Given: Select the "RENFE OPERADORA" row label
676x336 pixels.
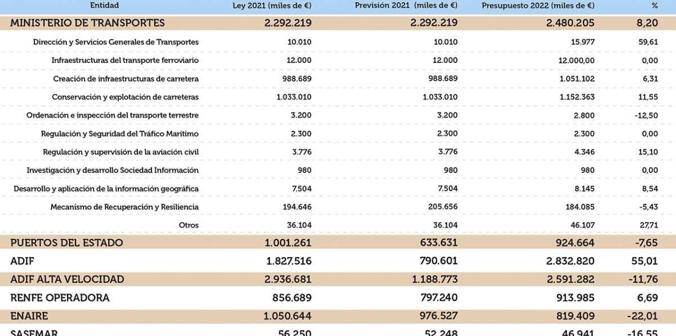Looking at the screenshot, I should 60,298.
